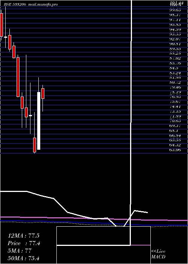Click the 74.41 price axis label
Image resolution: width=188 pixels, height=264 pixels.
pos(175,107)
